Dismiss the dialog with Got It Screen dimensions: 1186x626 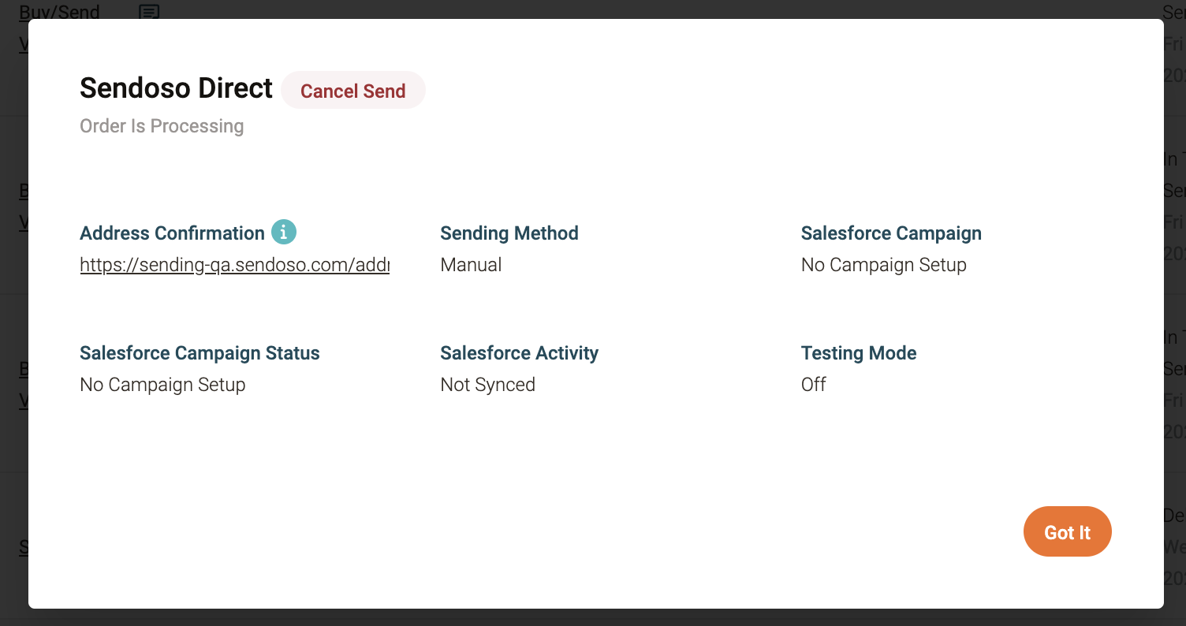[x=1067, y=532]
